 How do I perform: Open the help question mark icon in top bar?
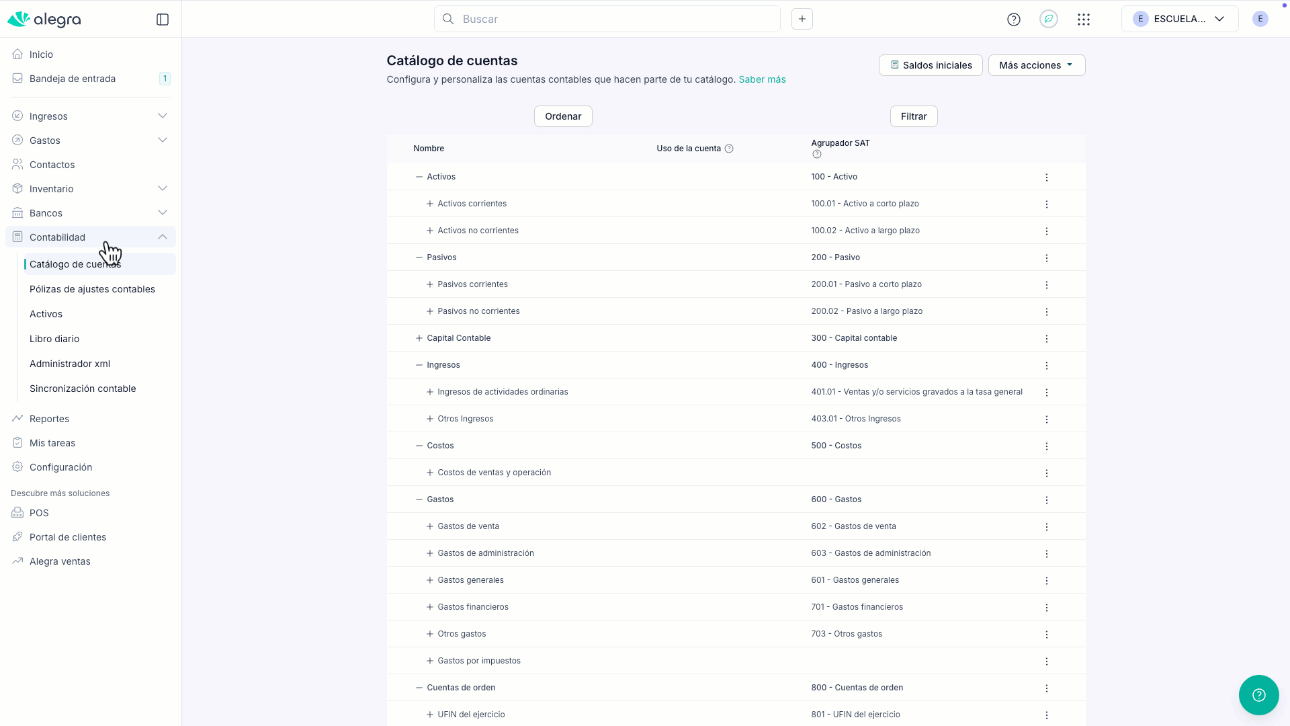1014,19
